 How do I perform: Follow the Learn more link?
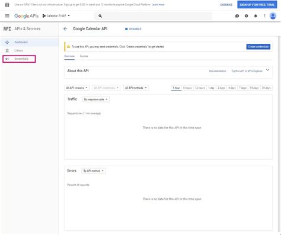click(158, 5)
